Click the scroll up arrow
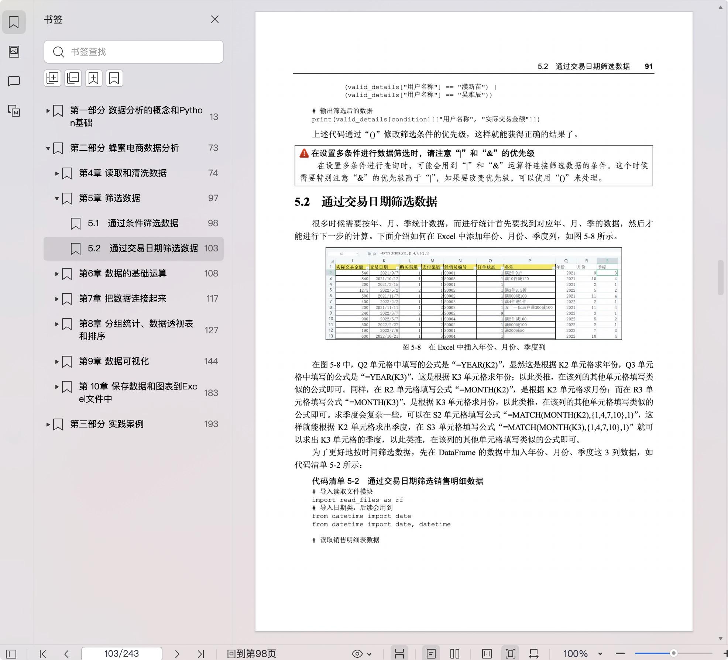 coord(720,7)
